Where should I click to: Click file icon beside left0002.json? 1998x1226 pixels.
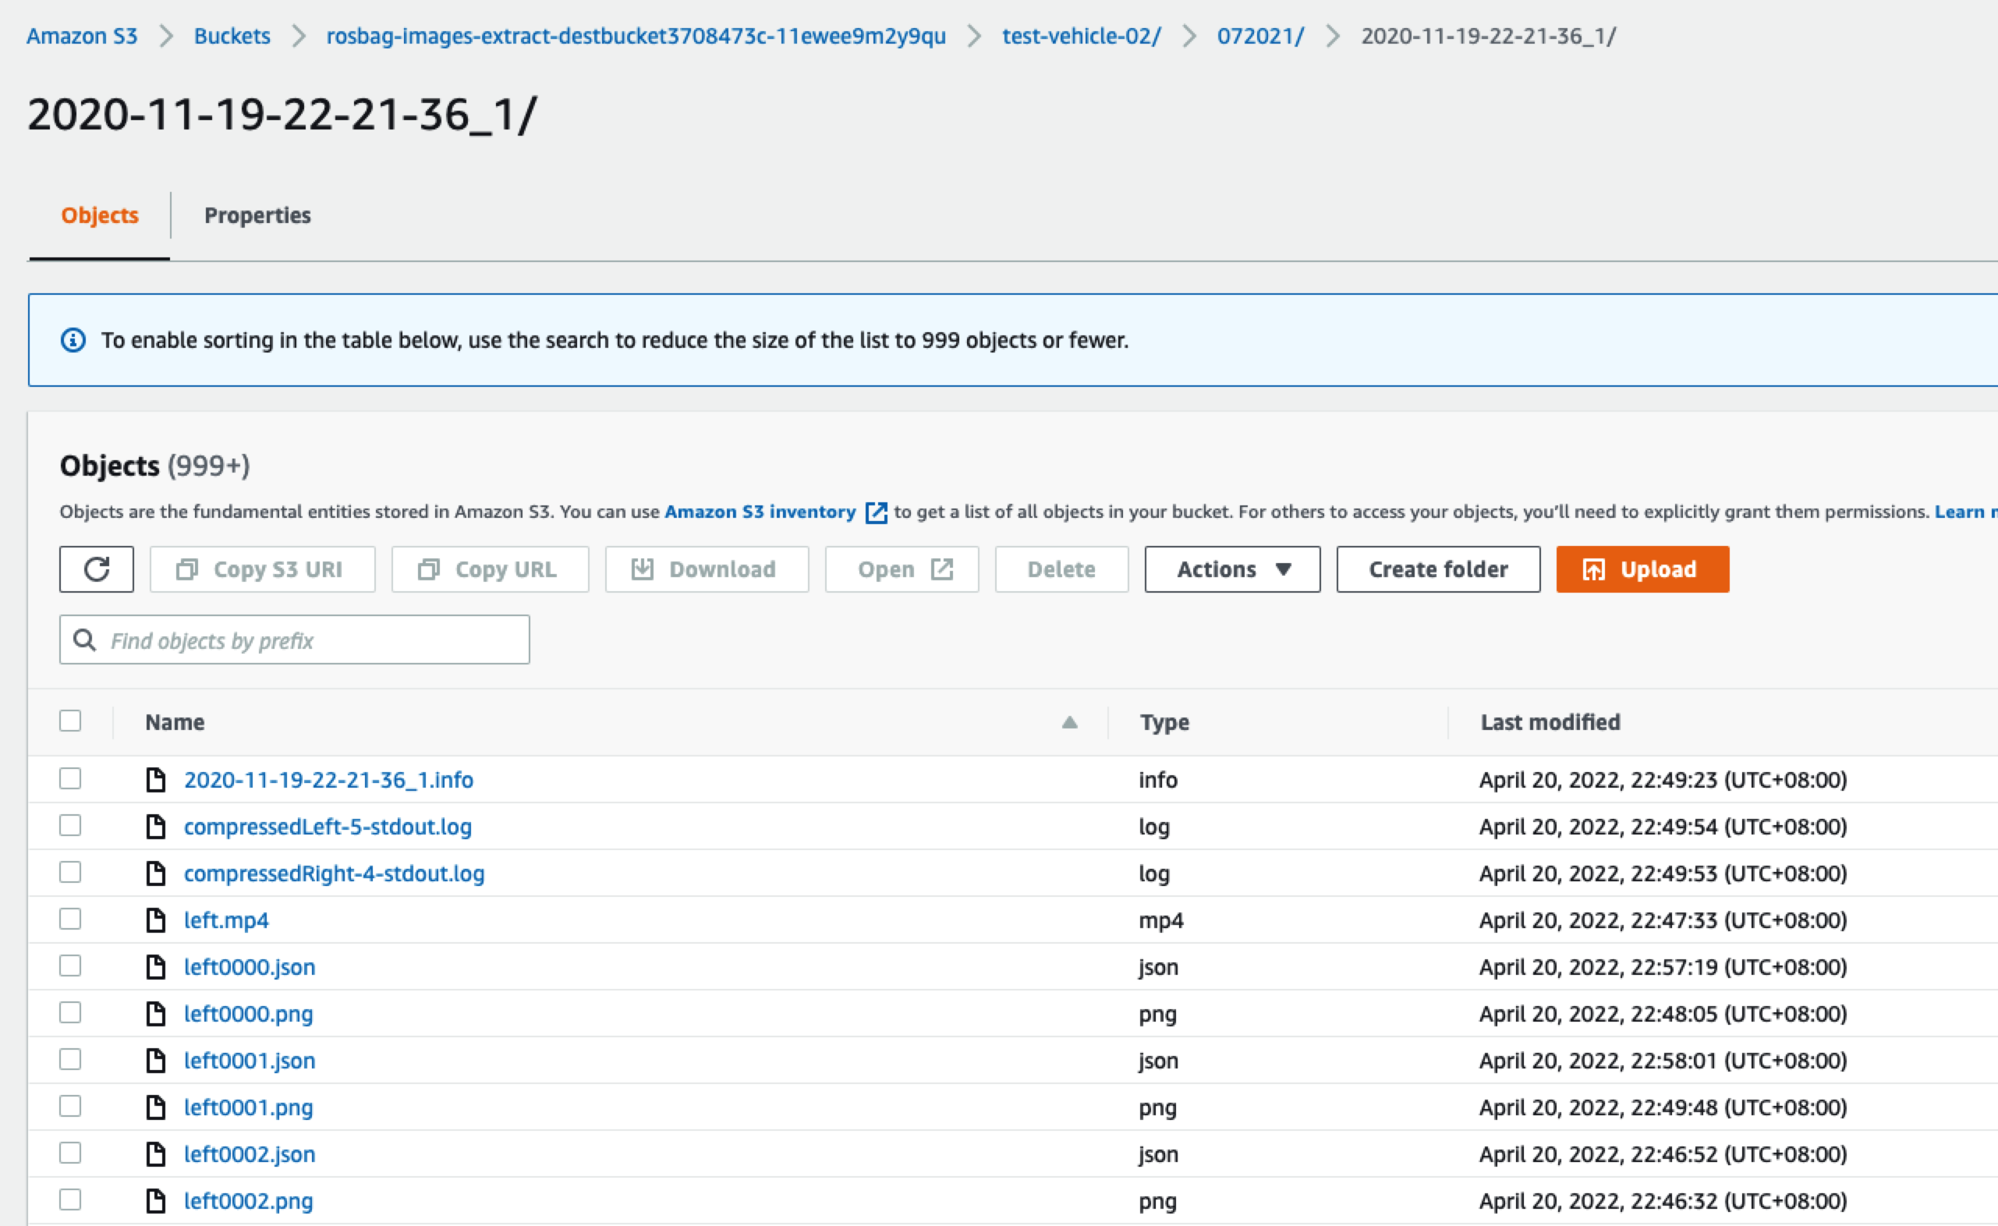[x=156, y=1153]
